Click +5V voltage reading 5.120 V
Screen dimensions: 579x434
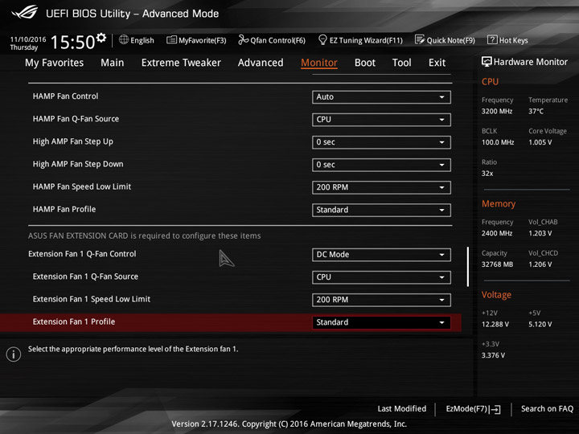[540, 325]
